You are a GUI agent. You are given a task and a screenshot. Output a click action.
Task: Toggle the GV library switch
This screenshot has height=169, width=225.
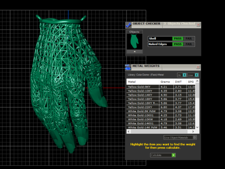[182, 75]
